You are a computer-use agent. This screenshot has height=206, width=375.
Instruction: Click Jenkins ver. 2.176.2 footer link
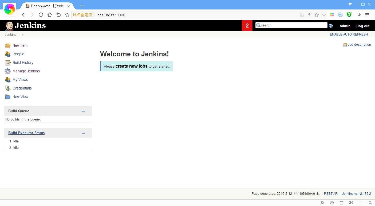point(357,194)
